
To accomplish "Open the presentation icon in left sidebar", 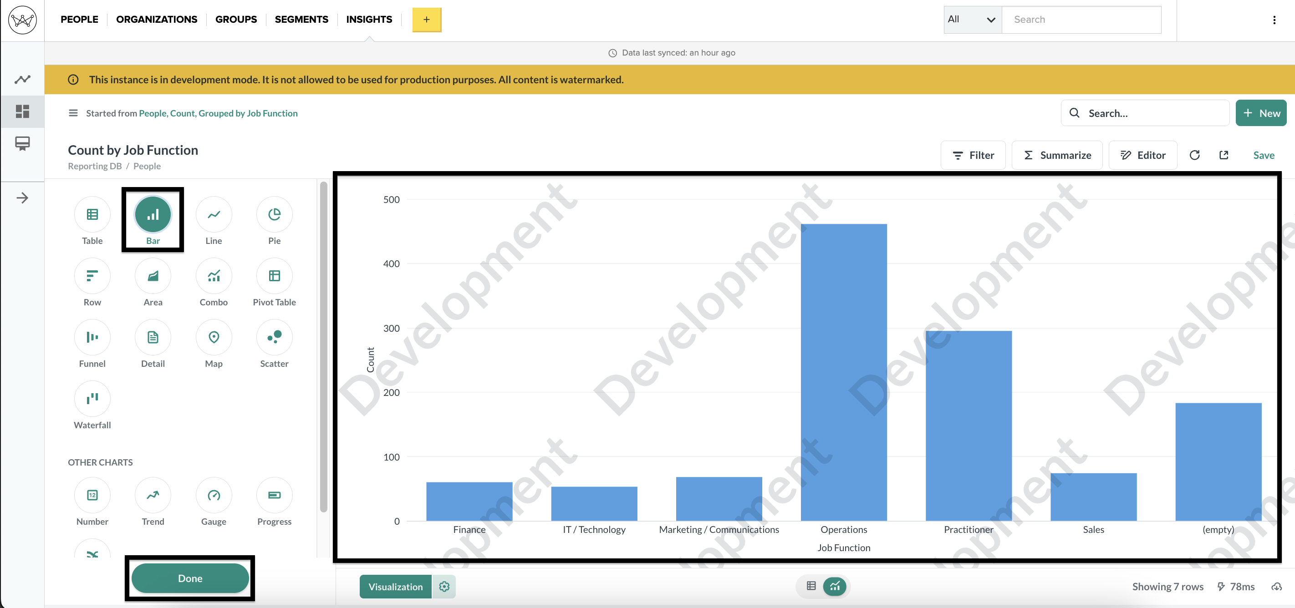I will tap(22, 144).
